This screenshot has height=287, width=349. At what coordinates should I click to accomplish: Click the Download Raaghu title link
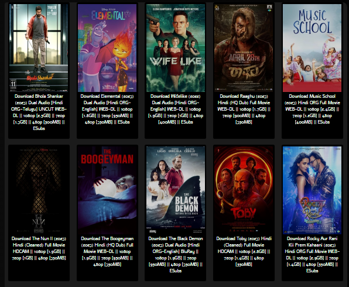coord(244,109)
